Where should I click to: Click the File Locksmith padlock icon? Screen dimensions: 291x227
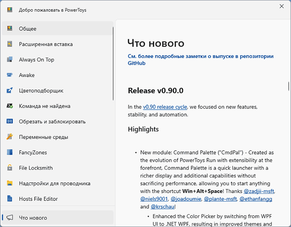(x=10, y=168)
